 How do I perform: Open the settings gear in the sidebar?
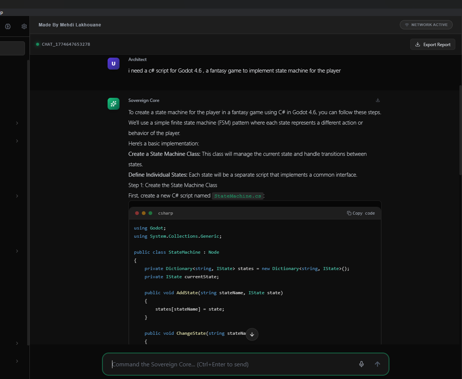pos(24,26)
